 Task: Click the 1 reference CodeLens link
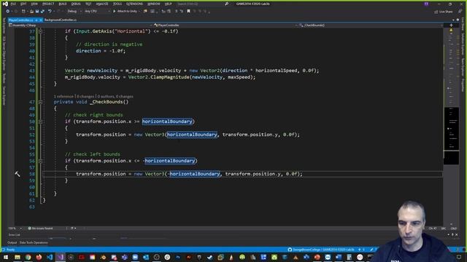63,97
